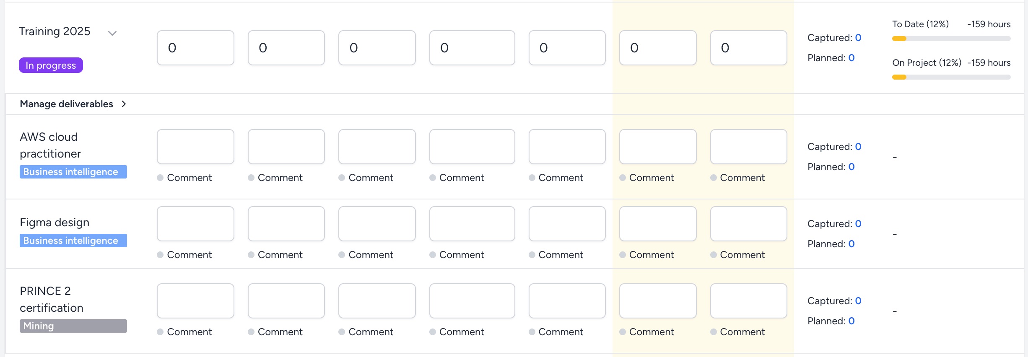Screen dimensions: 1028x357
Task: Select the first hours input for Training 2025
Action: click(x=195, y=47)
